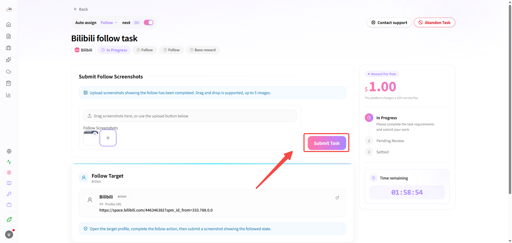Remove the uploaded follow screenshot with the X

click(x=95, y=134)
